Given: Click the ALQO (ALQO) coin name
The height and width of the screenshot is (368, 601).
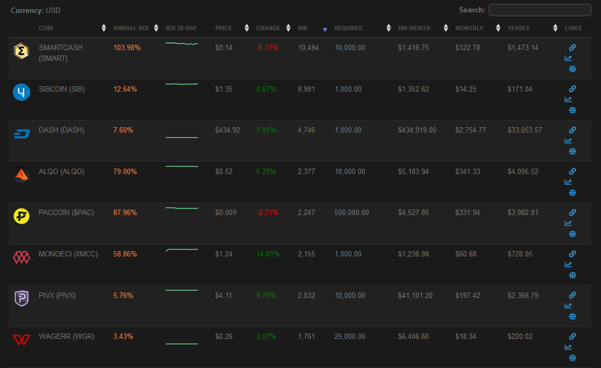Looking at the screenshot, I should pos(62,171).
